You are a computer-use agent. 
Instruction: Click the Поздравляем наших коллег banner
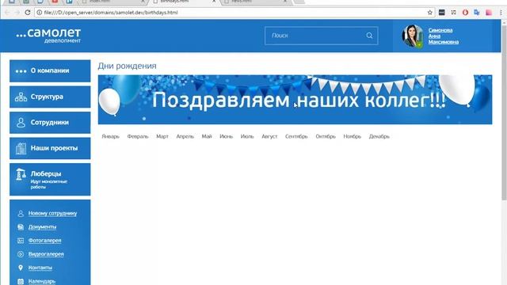[x=295, y=100]
